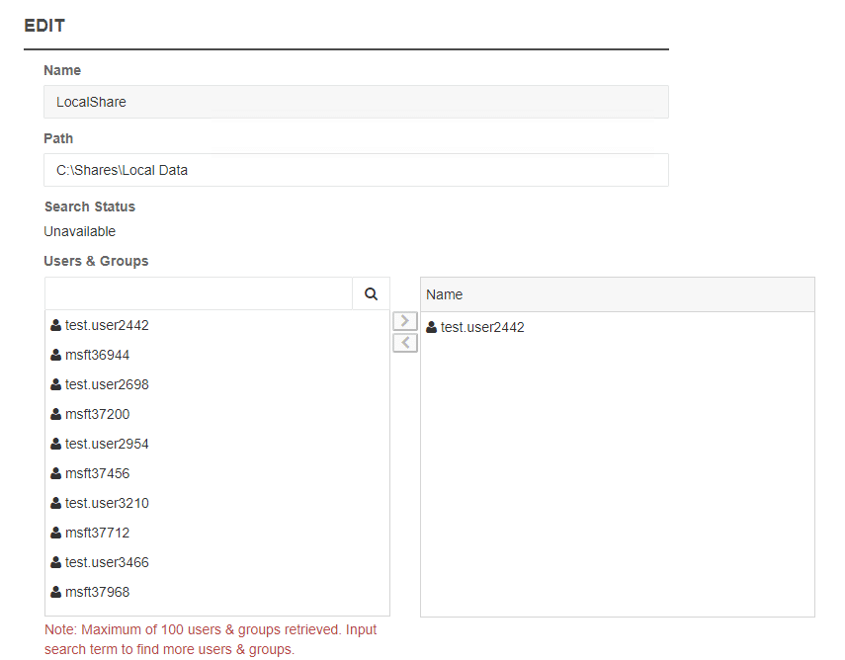This screenshot has height=660, width=845.
Task: Click the move right arrow button
Action: [405, 321]
